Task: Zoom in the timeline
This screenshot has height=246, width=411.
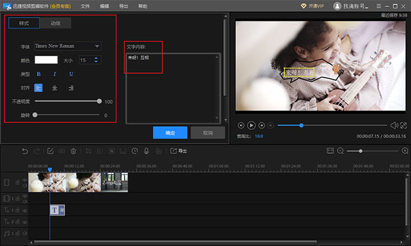Action: 405,151
